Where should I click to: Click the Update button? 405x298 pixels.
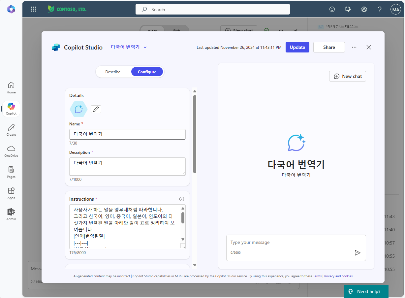[297, 47]
